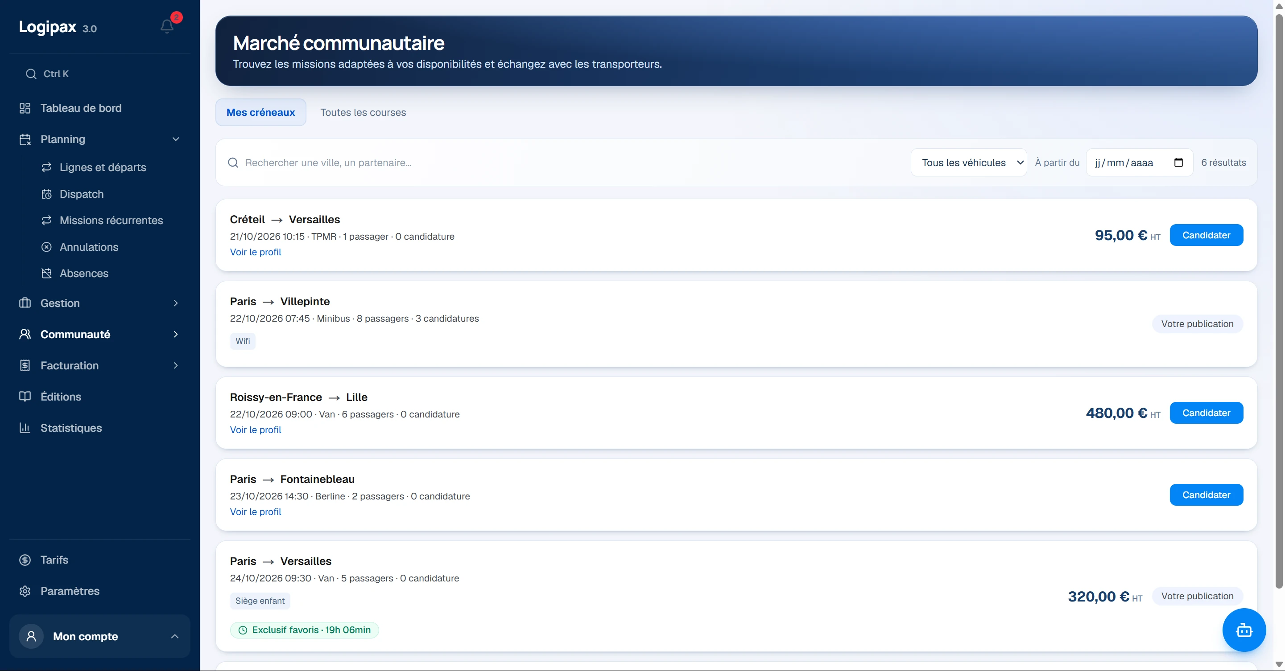1285x671 pixels.
Task: Click the À partir du date field
Action: click(x=1139, y=162)
